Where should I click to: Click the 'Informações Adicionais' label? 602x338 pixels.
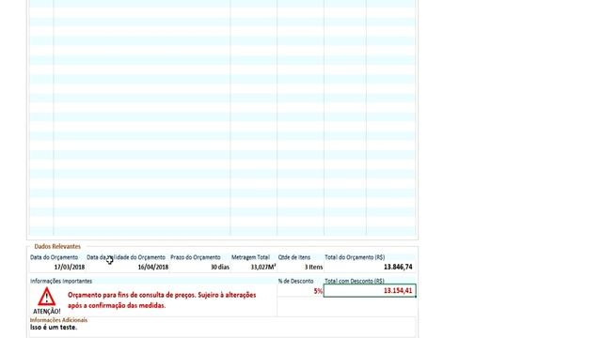[x=58, y=320]
